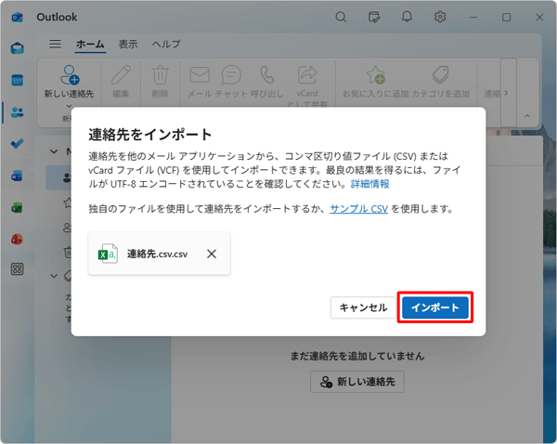Open the PowerPoint app in sidebar
The image size is (557, 444).
pos(17,239)
